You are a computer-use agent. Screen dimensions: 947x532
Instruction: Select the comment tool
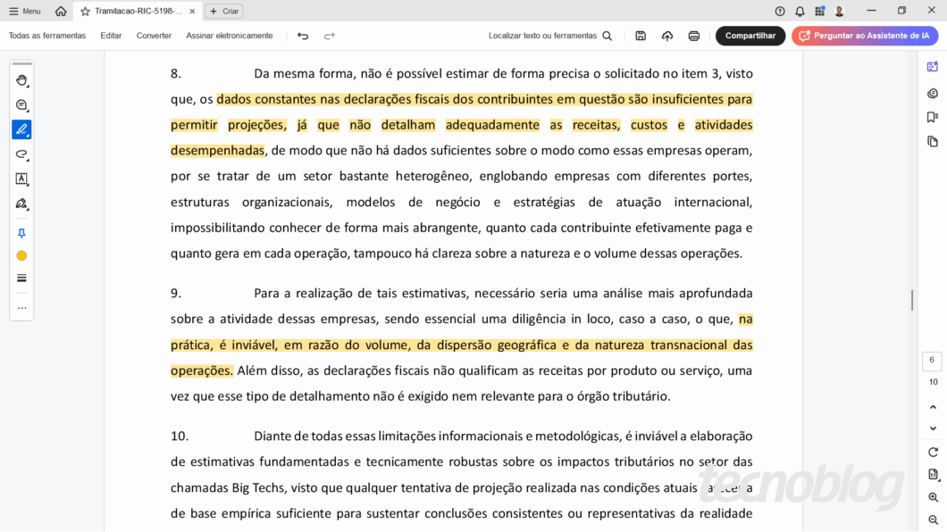[21, 105]
